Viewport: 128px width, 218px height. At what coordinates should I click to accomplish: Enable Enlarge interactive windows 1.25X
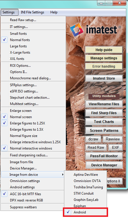point(33,142)
